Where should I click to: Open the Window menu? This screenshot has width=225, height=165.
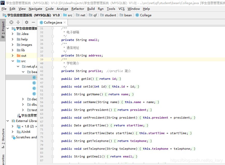click(134, 9)
